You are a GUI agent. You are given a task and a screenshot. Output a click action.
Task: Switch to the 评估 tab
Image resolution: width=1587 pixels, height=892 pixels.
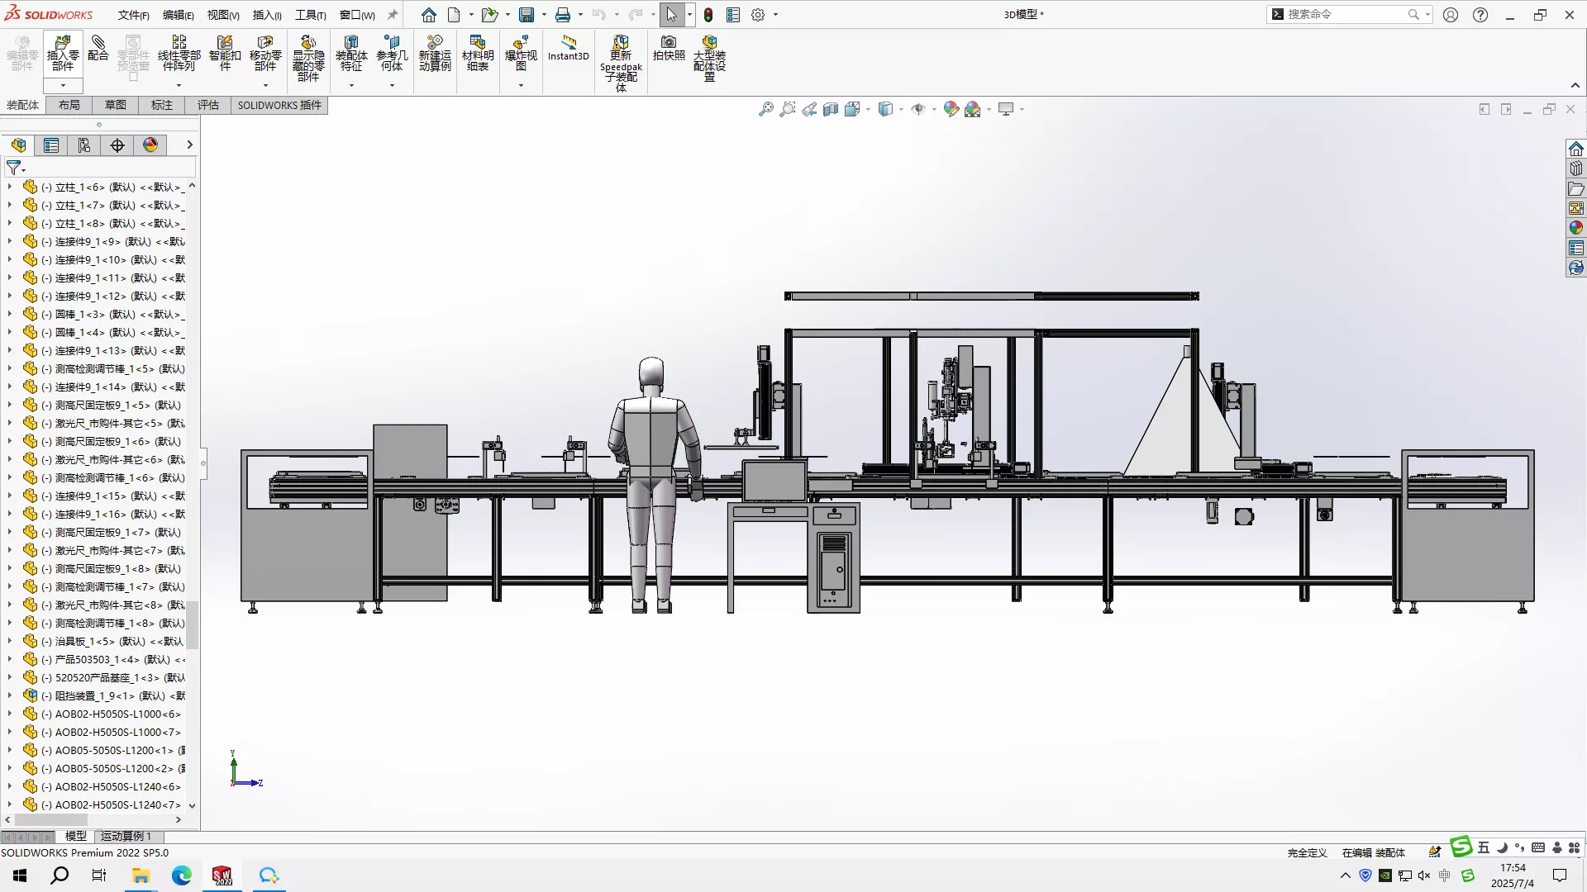208,105
